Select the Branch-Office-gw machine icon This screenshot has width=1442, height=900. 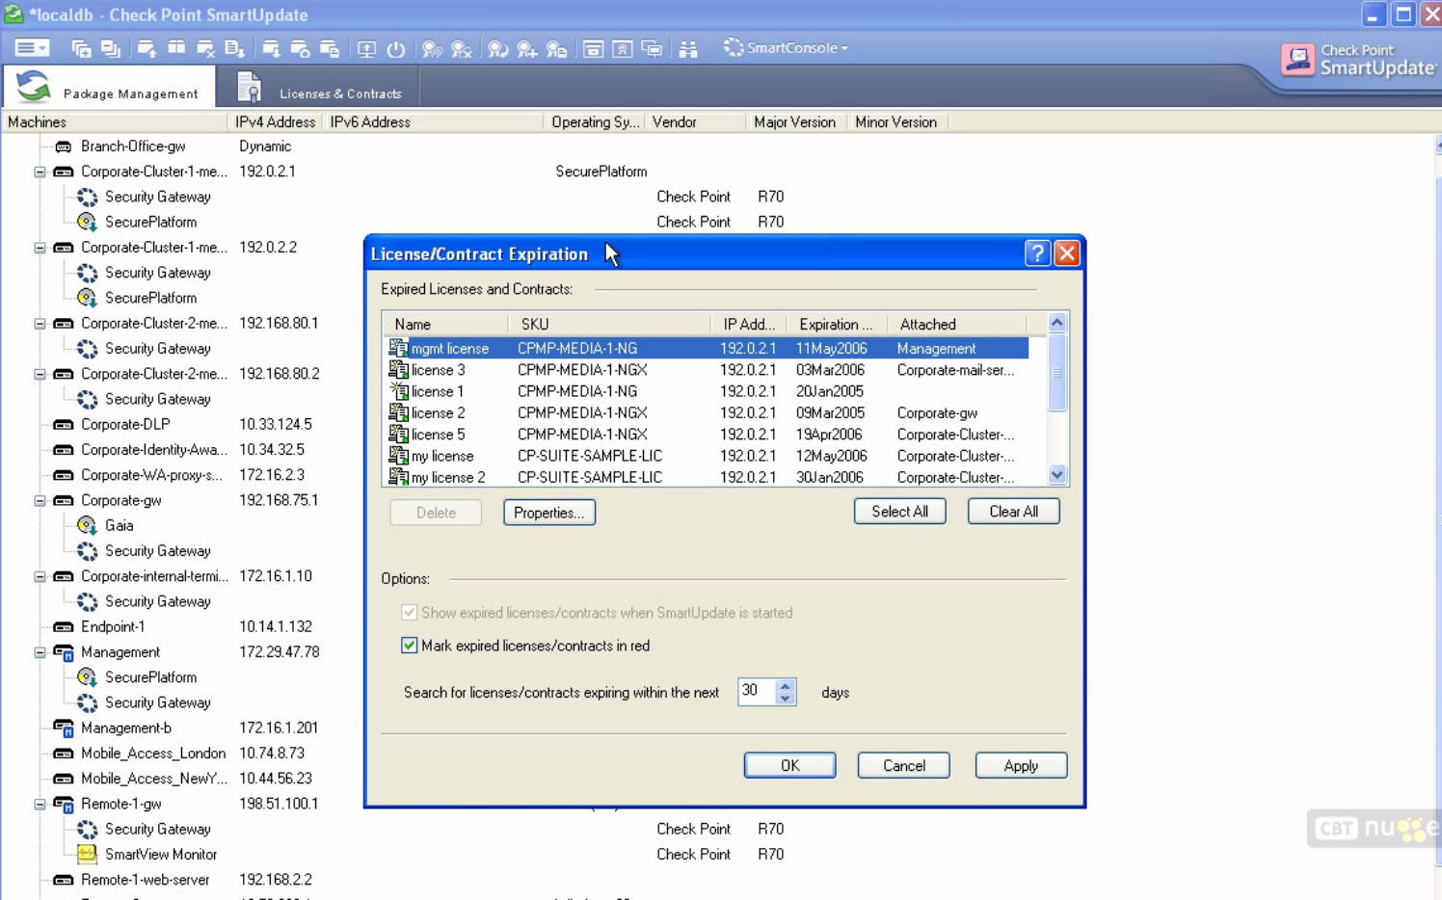click(64, 146)
